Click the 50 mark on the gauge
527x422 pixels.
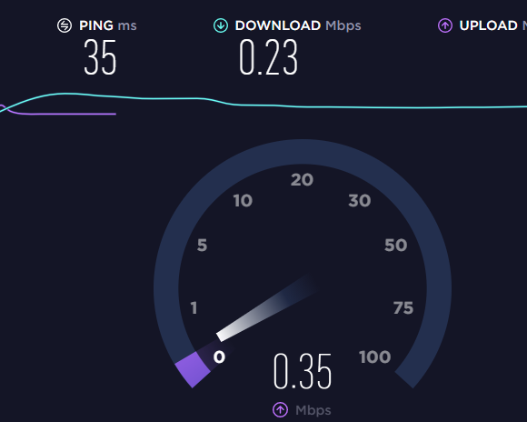(x=395, y=245)
